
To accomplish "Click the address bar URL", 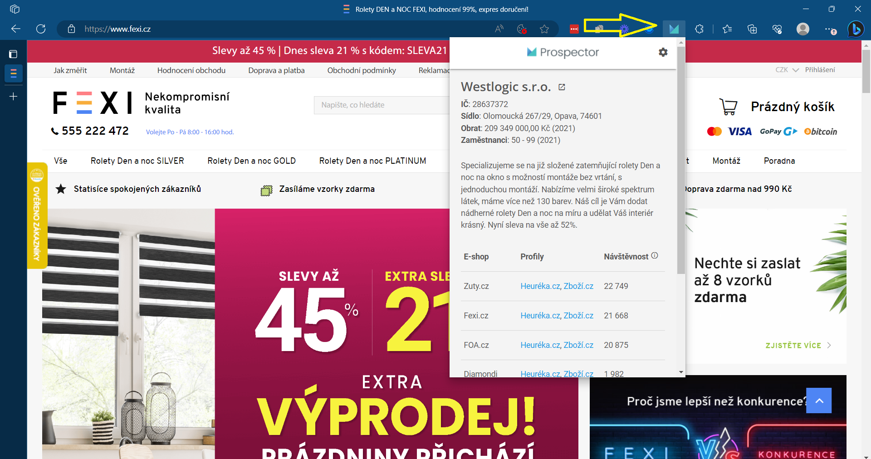I will [117, 29].
